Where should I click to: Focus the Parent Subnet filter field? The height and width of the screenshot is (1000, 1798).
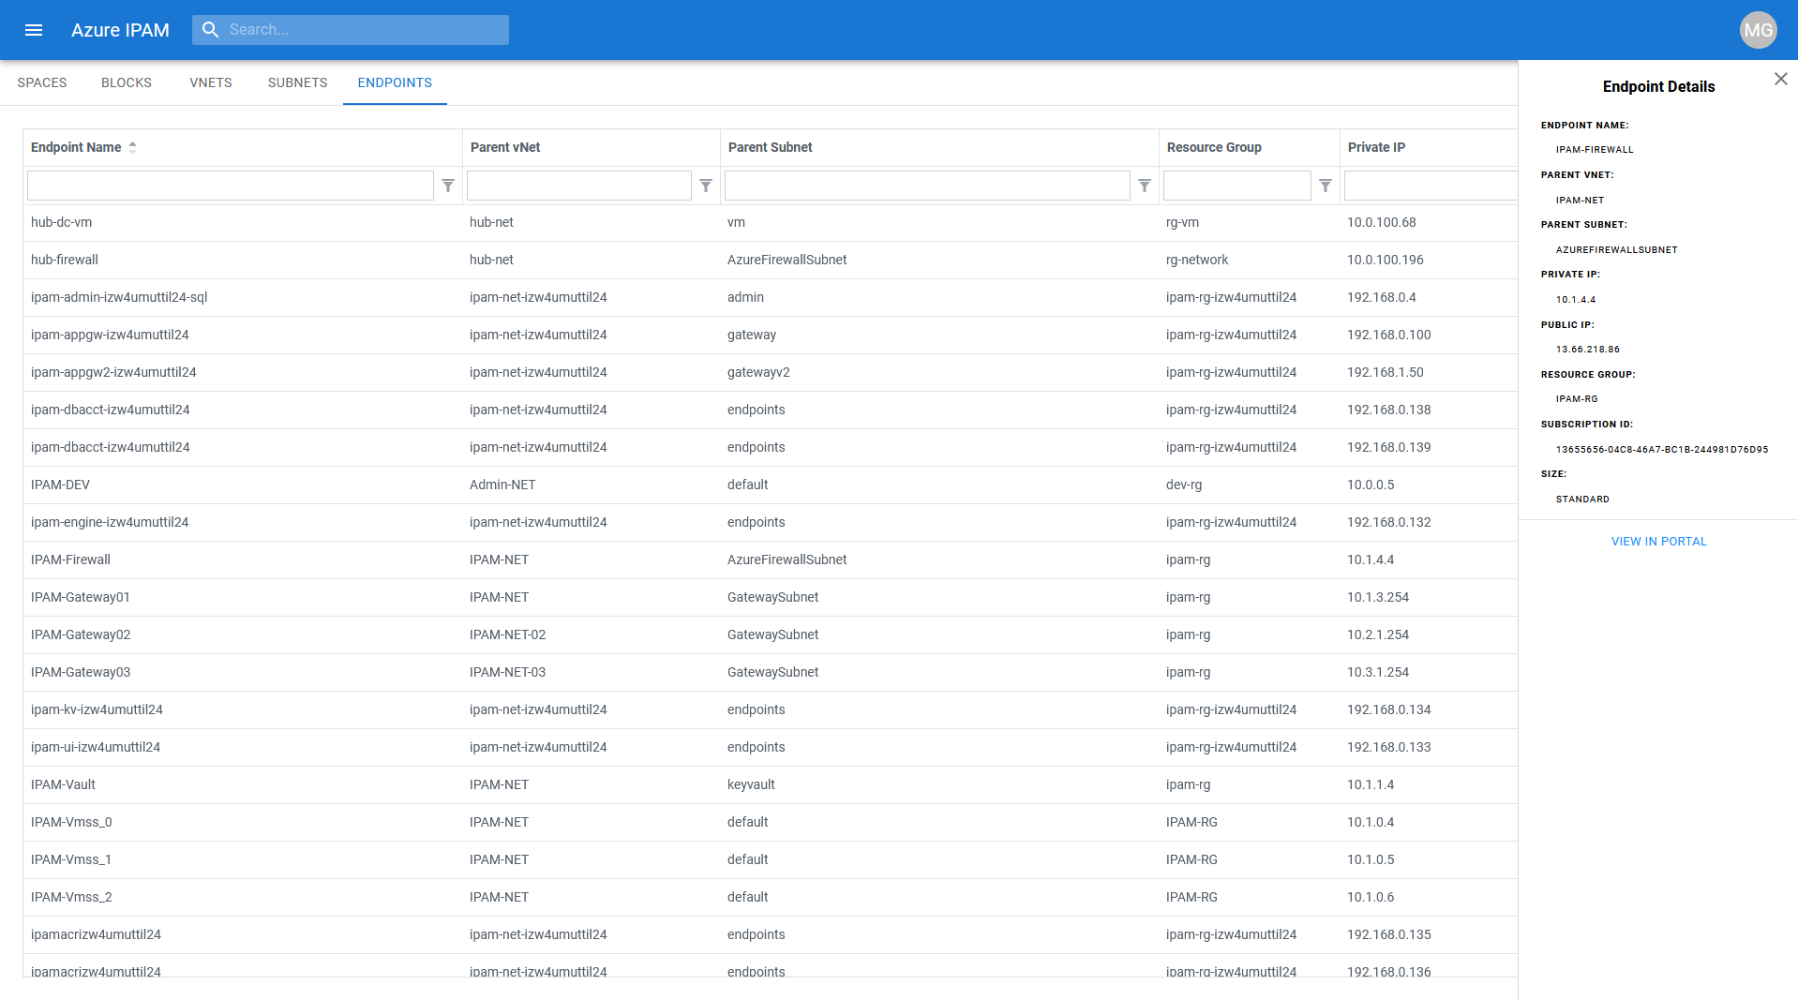point(927,186)
